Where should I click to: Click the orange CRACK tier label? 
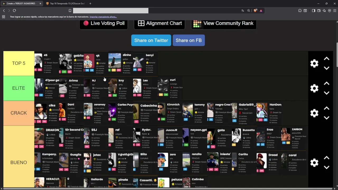[x=19, y=113]
